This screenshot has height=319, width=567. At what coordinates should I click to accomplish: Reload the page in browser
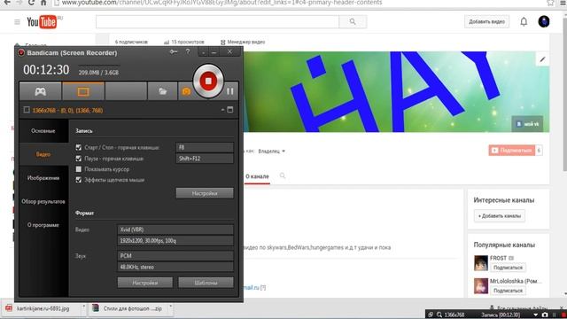click(31, 3)
